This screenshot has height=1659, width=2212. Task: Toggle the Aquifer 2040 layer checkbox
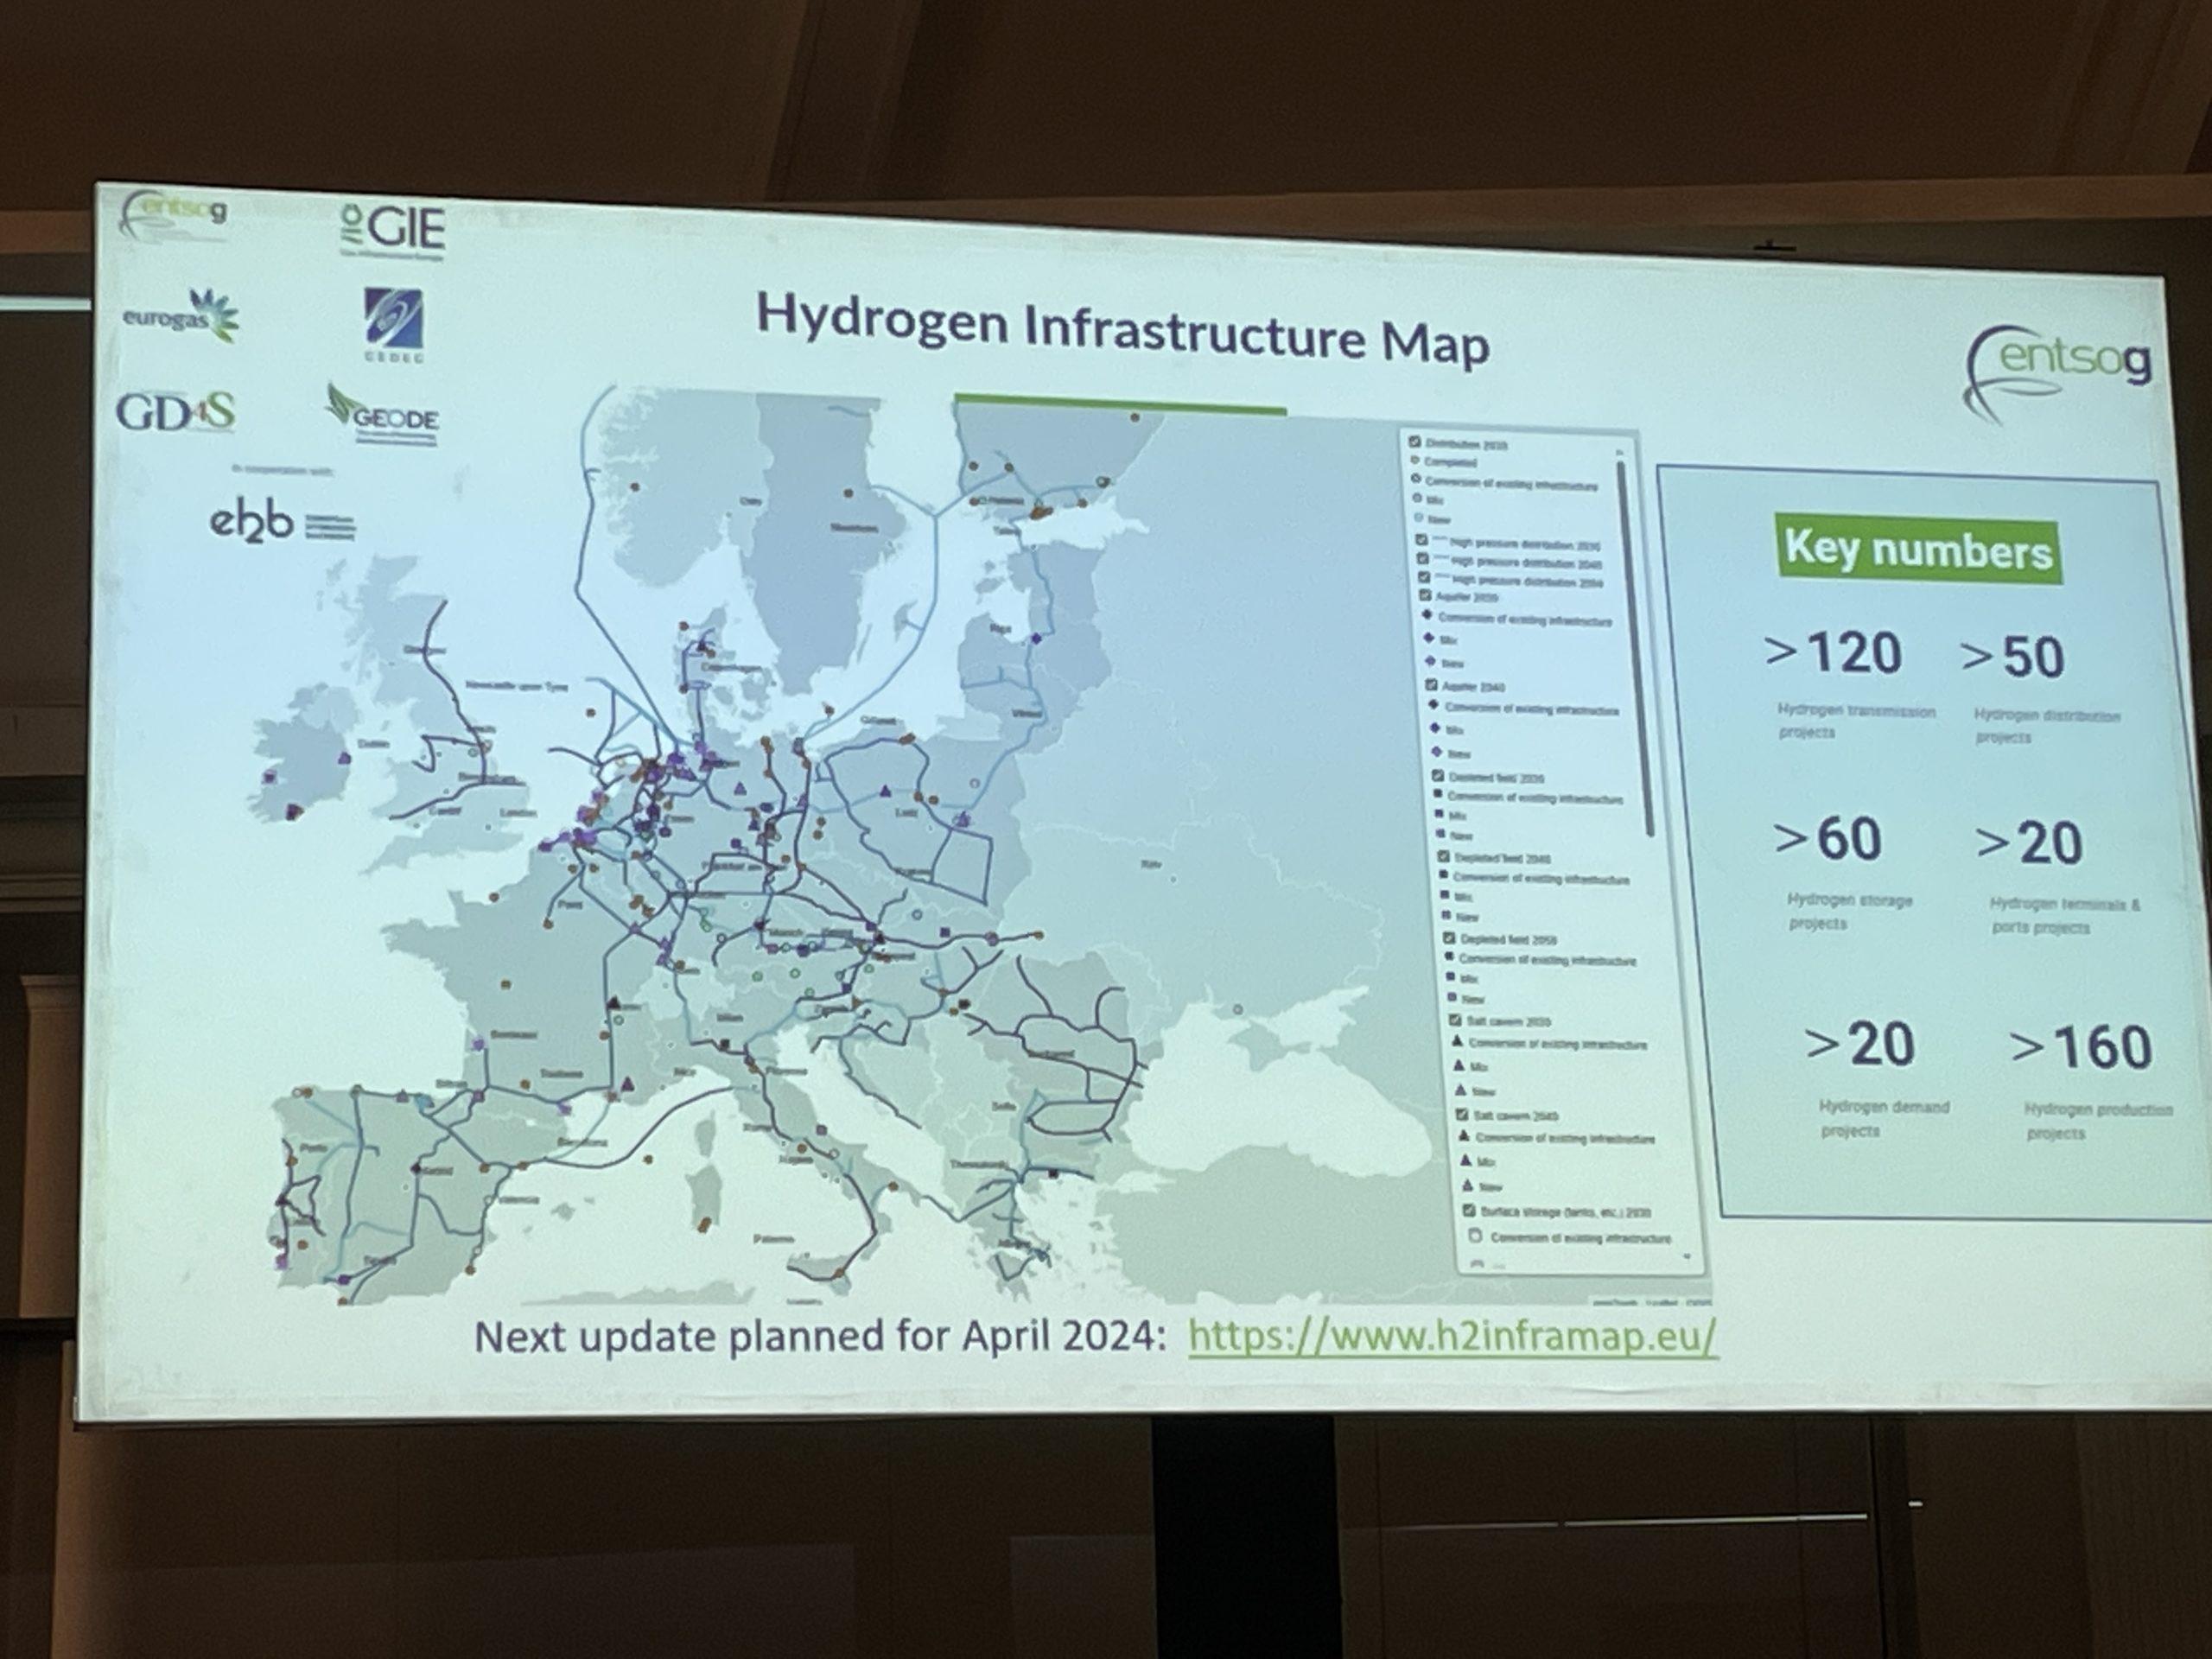tap(1431, 685)
